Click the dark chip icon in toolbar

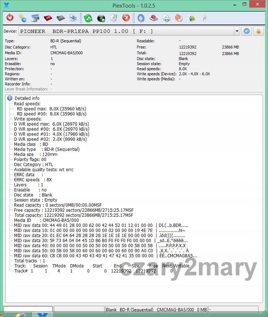point(61,18)
